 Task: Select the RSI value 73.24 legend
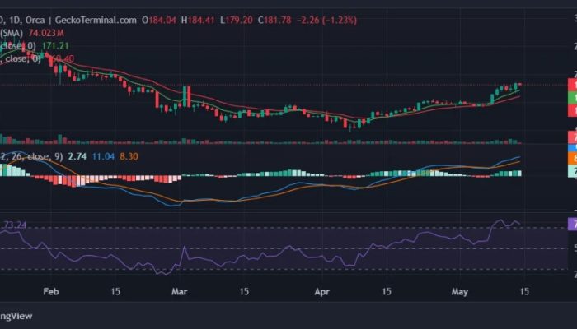click(15, 224)
